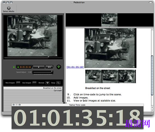155x132 pixels.
Task: Click the timecode display 01:01:35:18 field
Action: click(24, 67)
